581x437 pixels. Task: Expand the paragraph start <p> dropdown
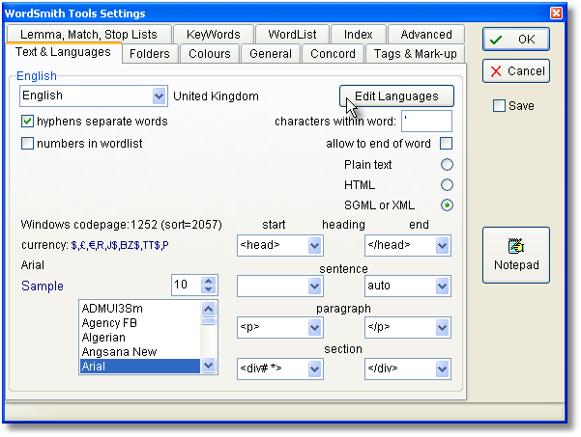click(314, 327)
